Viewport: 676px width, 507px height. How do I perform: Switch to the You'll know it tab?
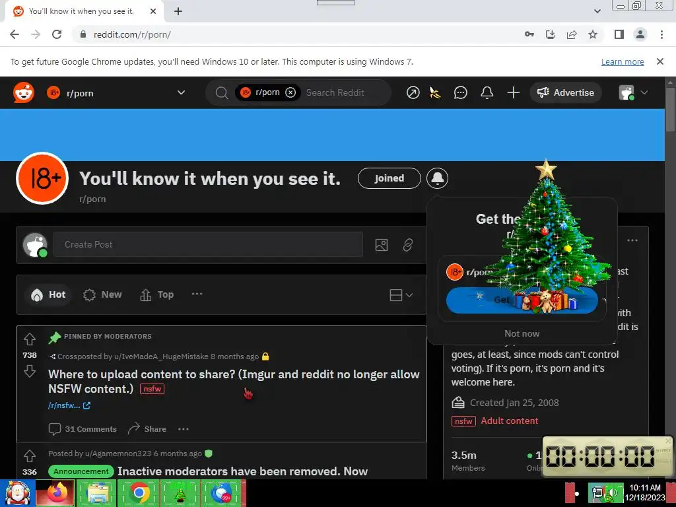pos(81,11)
